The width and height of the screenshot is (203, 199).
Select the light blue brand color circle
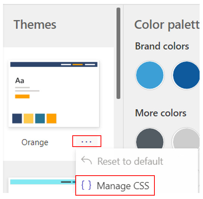150,75
